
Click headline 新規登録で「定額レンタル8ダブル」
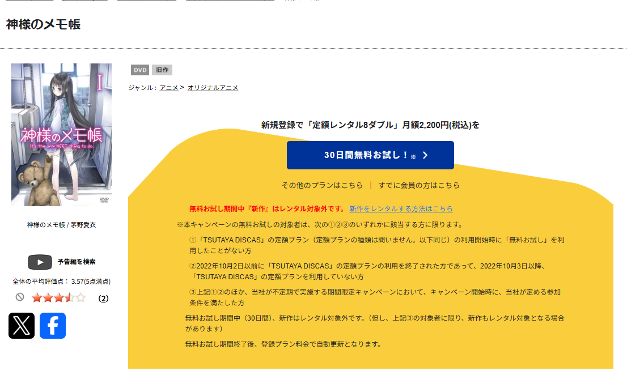pos(370,125)
